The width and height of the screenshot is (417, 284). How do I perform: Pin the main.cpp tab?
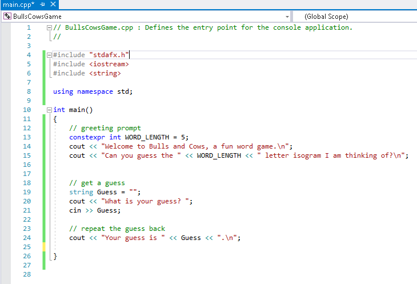pos(42,4)
